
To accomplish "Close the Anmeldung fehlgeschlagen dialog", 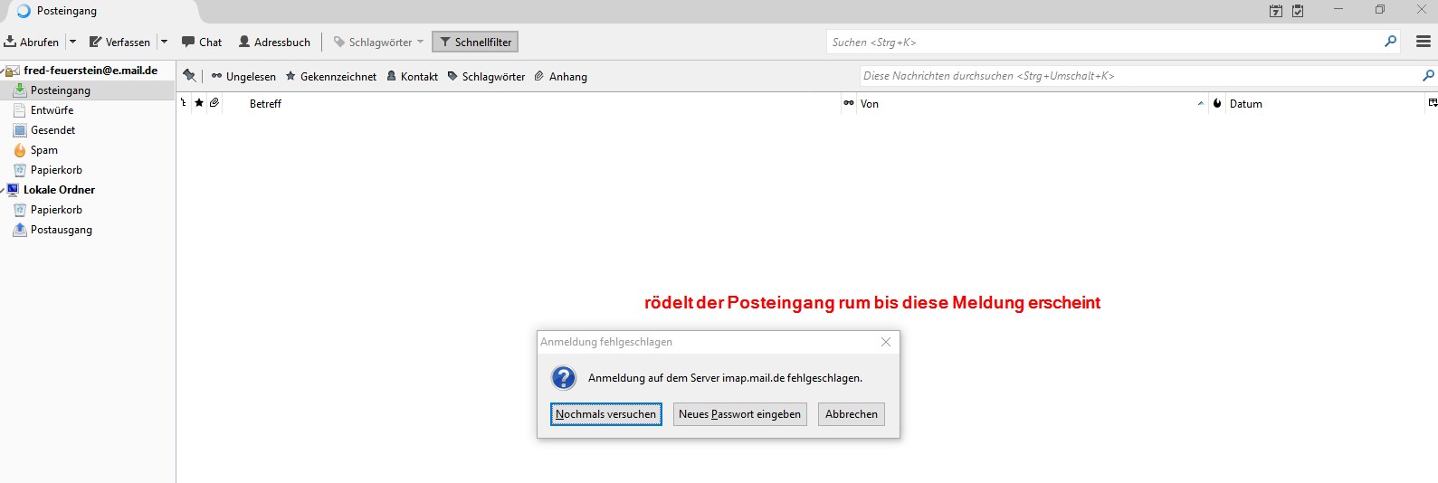I will (886, 342).
